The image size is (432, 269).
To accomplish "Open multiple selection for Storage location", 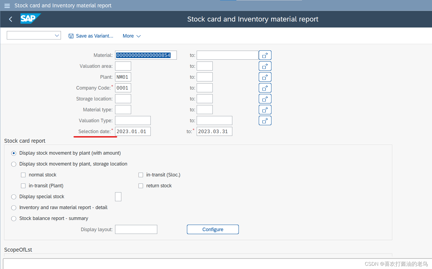I will [x=265, y=99].
